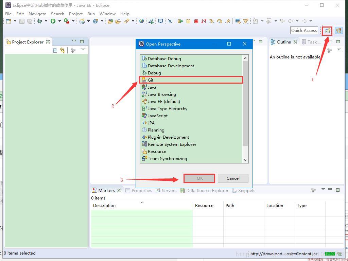Screen dimensions: 348x261
Task: Click the Open Perspective toolbar icon
Action: pyautogui.click(x=328, y=31)
